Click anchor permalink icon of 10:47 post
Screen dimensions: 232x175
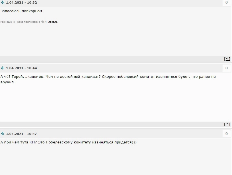click(3, 134)
